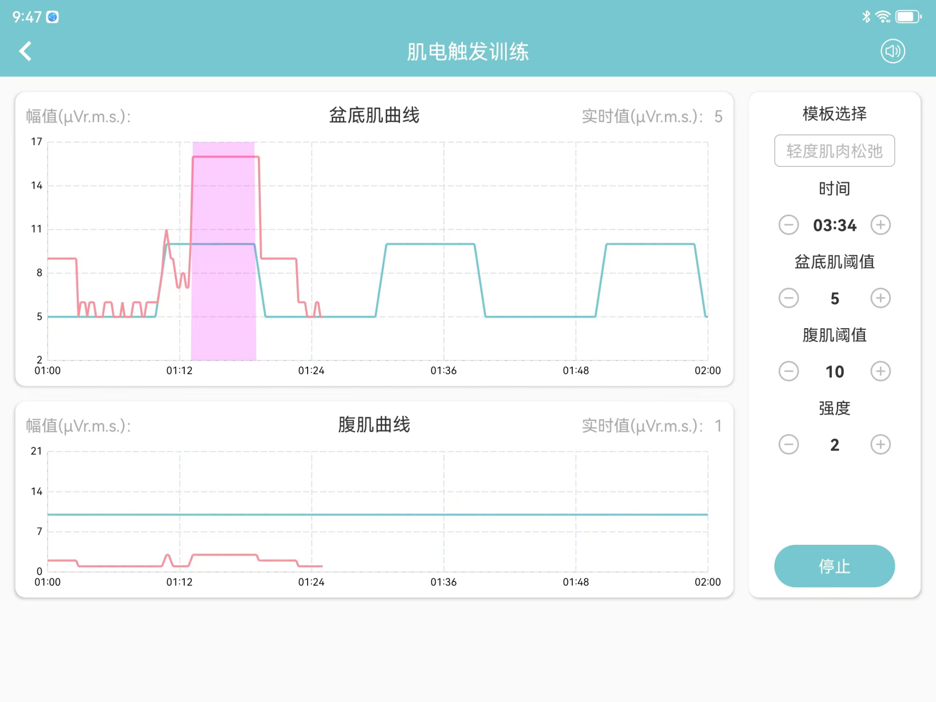Decrease the abdominal threshold (腹肌阈值)

point(788,371)
